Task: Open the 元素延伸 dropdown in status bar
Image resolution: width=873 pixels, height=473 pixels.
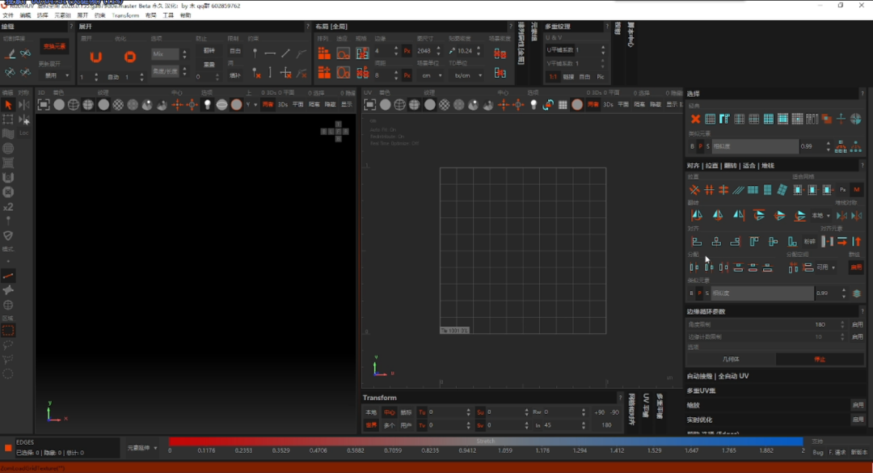Action: (142, 448)
